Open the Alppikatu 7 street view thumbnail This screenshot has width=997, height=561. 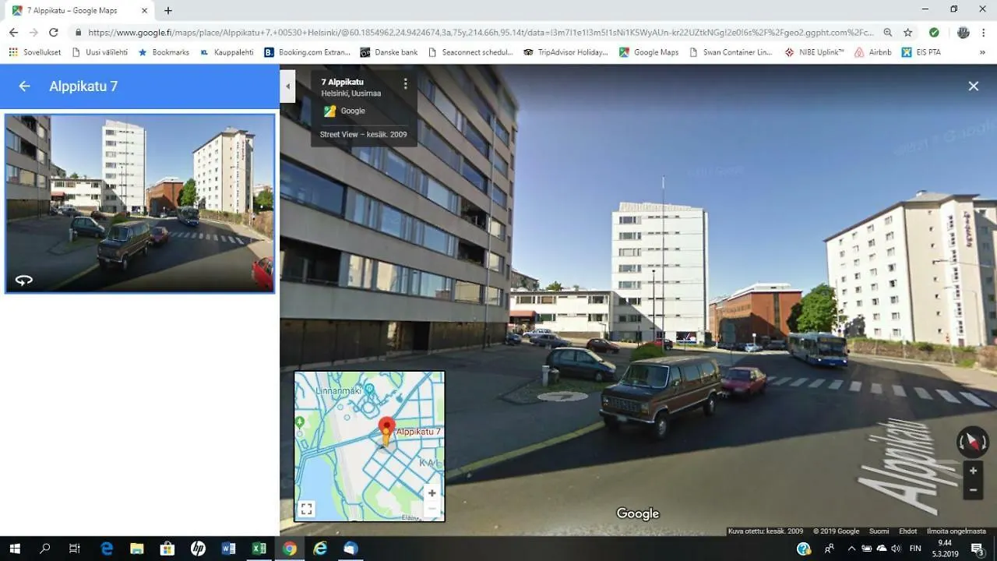click(140, 204)
